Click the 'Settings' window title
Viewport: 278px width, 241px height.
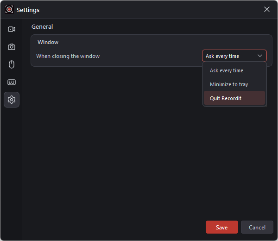[x=28, y=10]
